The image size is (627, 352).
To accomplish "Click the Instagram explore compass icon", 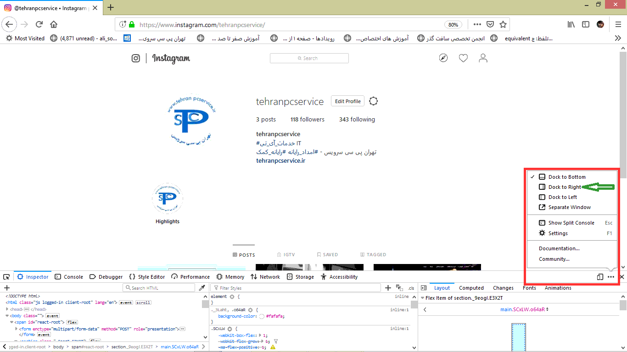I will click(443, 58).
